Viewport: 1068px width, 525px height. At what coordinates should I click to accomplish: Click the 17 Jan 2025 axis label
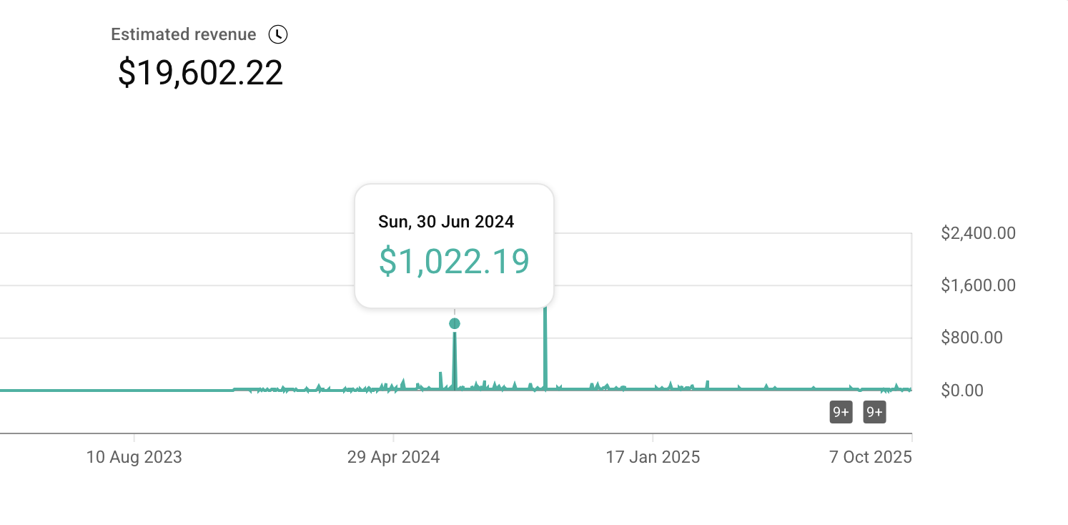(653, 457)
